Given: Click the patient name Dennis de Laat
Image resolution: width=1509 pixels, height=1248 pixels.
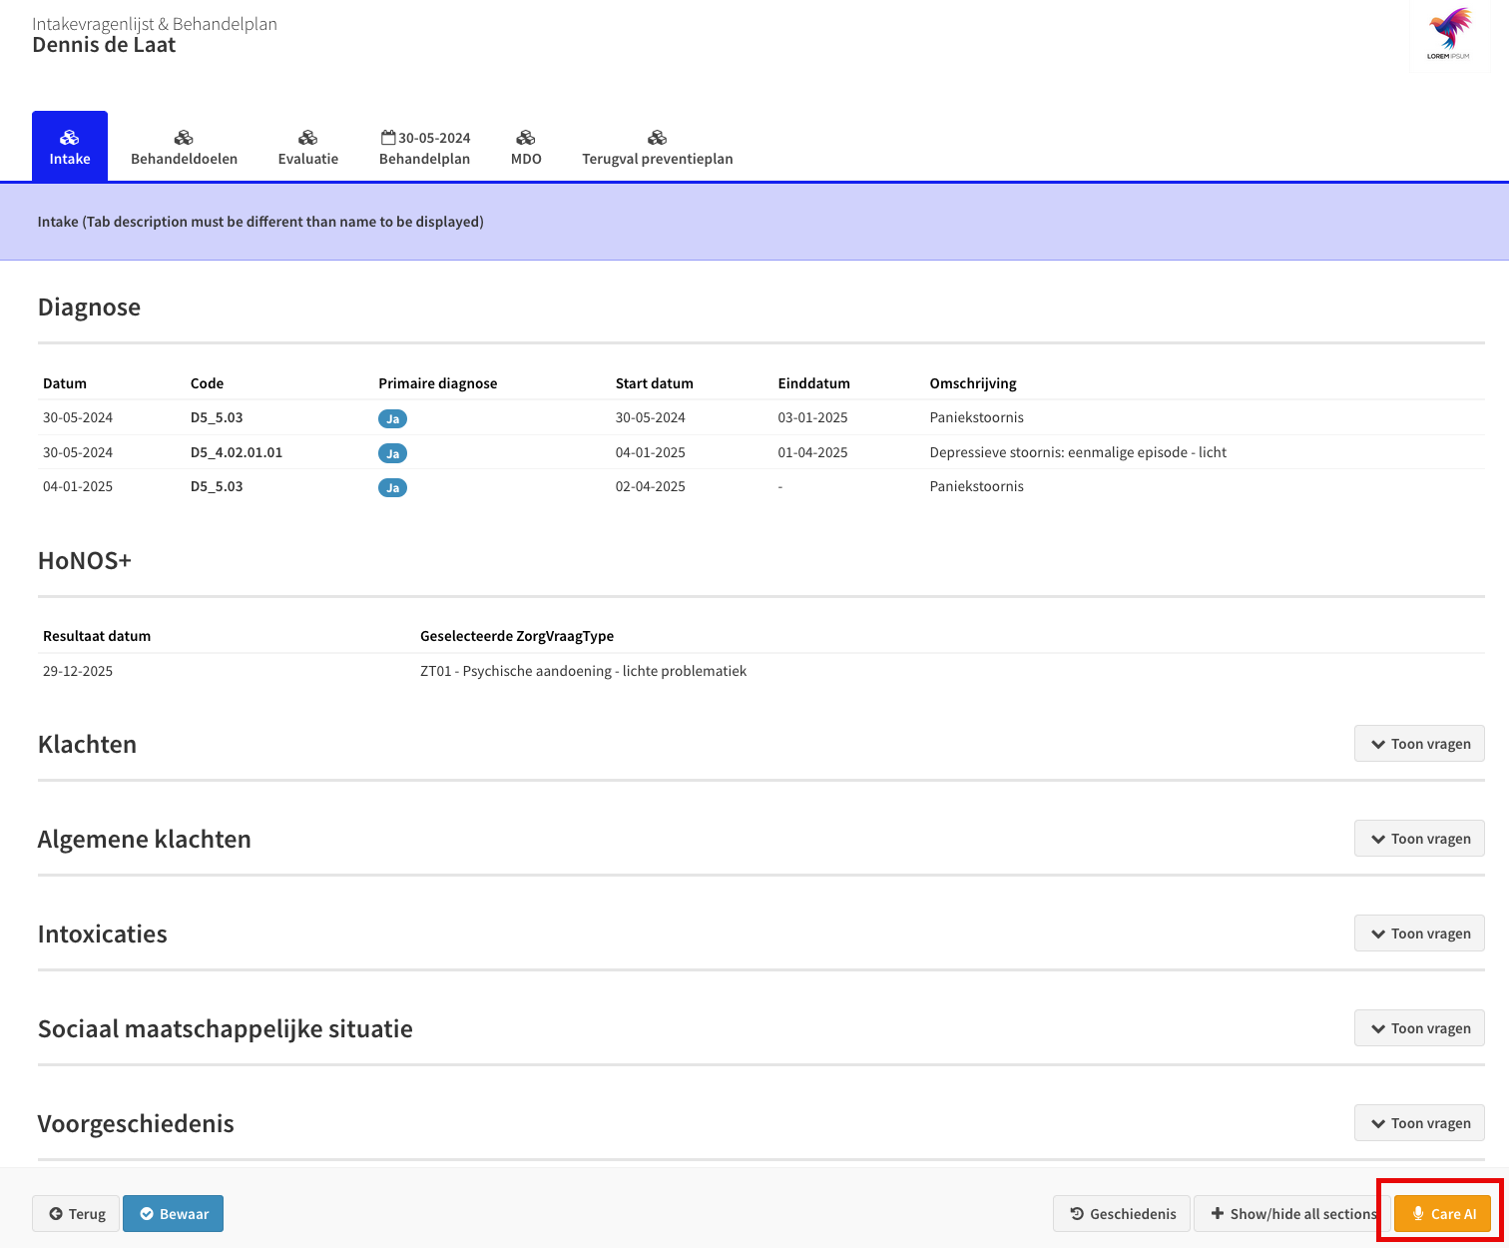Looking at the screenshot, I should click(x=104, y=45).
